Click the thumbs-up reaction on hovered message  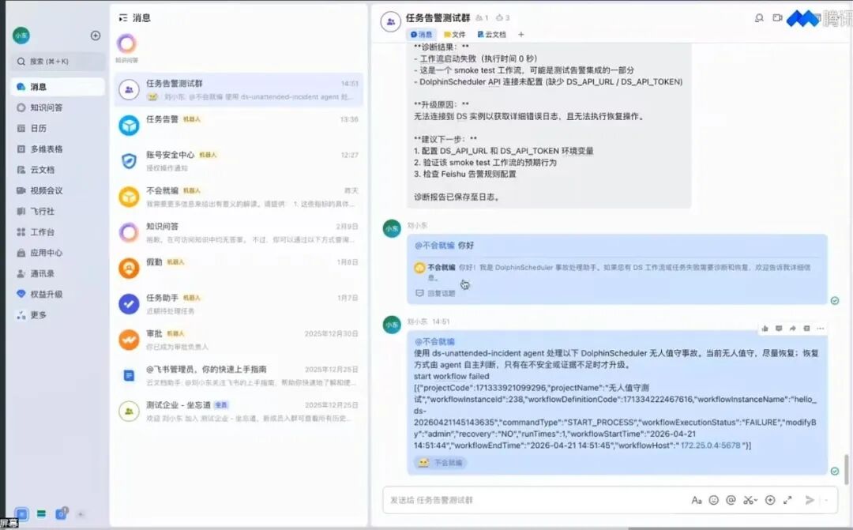[x=765, y=329]
